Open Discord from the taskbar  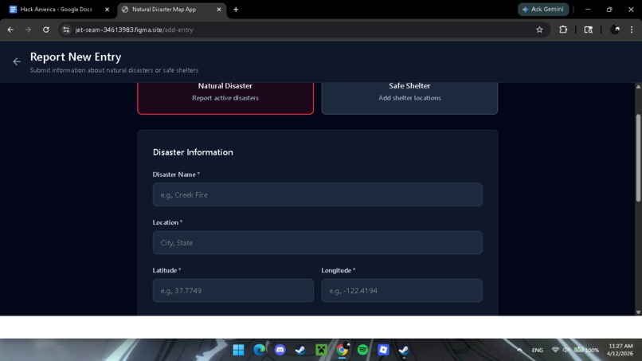tap(280, 350)
